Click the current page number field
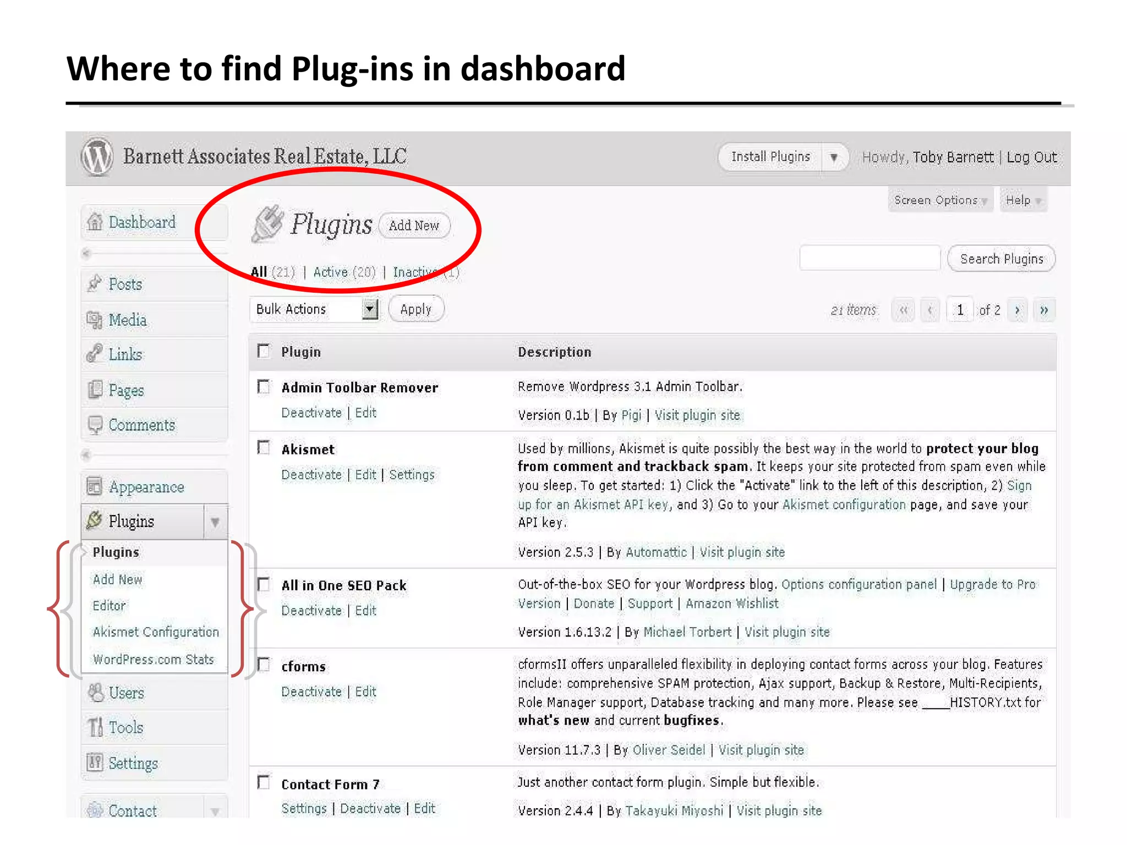Viewport: 1127px width, 845px height. click(x=960, y=310)
